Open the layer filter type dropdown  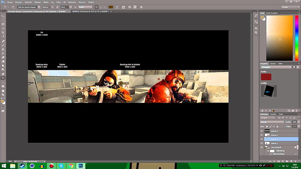click(268, 118)
